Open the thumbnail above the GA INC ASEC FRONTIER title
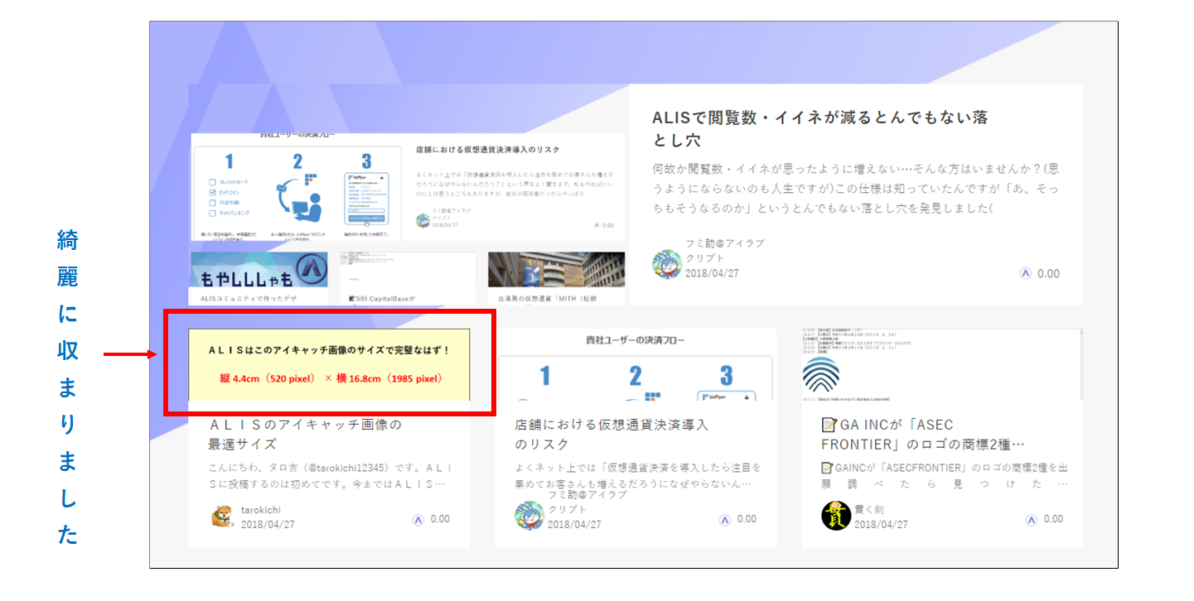This screenshot has width=1194, height=601. click(942, 364)
